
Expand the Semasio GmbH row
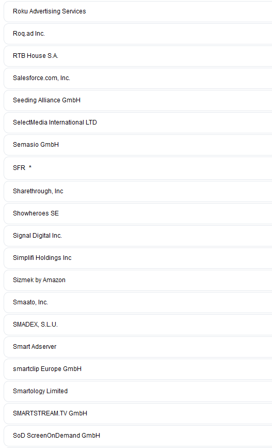click(138, 145)
